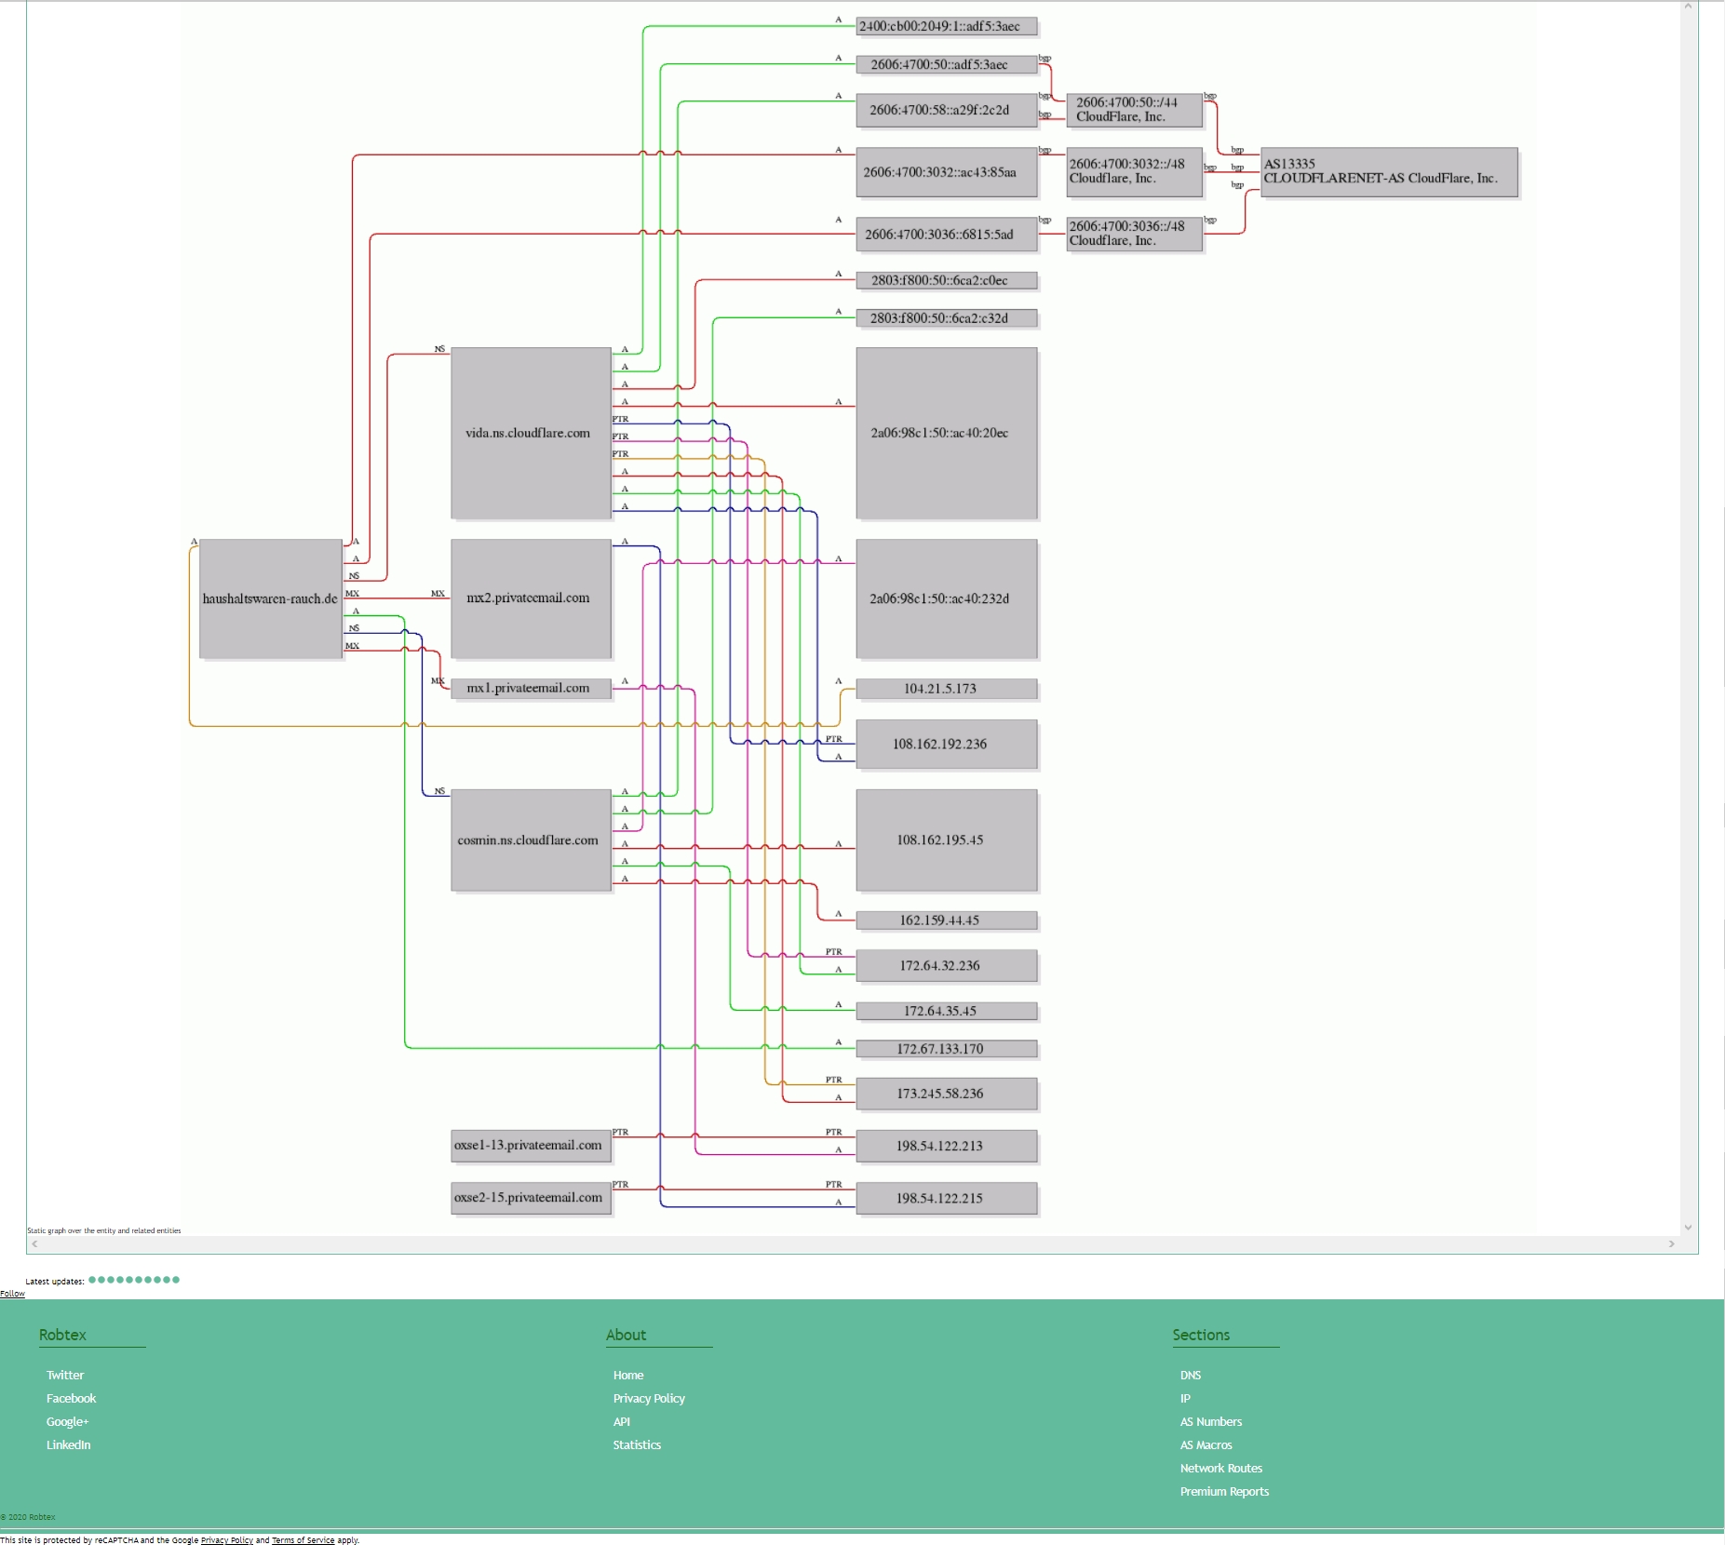The width and height of the screenshot is (1725, 1545).
Task: Select the mx2.privateemail.com node
Action: (x=531, y=598)
